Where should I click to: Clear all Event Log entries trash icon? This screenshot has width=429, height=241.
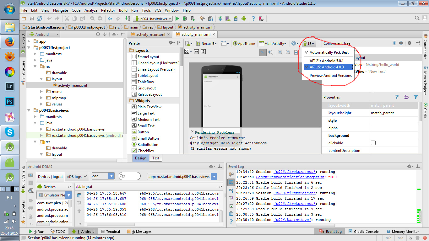click(231, 214)
